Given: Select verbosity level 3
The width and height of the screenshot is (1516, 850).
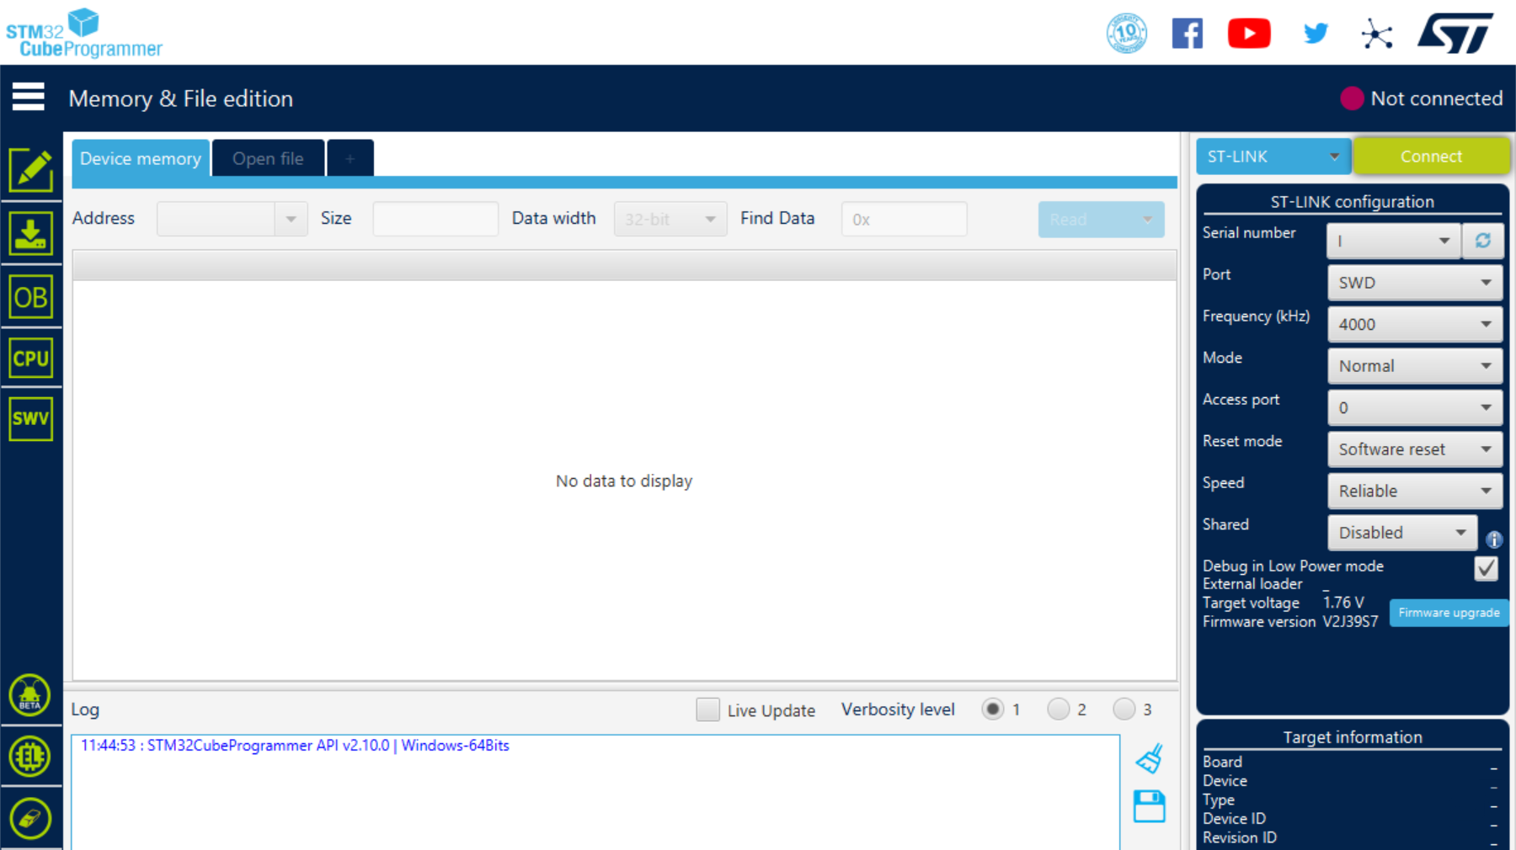Looking at the screenshot, I should pos(1124,709).
